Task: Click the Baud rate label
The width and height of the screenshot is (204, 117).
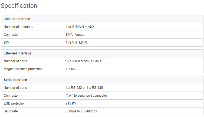Action: (x=11, y=111)
